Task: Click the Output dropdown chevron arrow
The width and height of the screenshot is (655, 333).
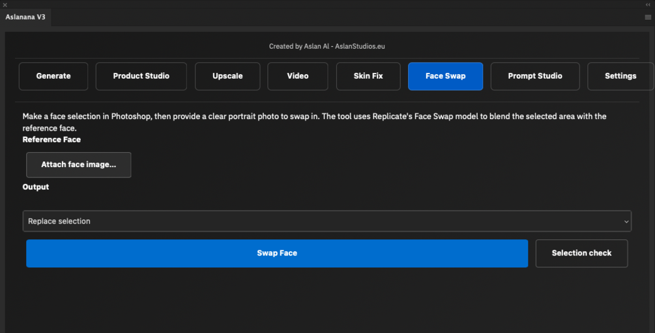Action: pos(626,222)
